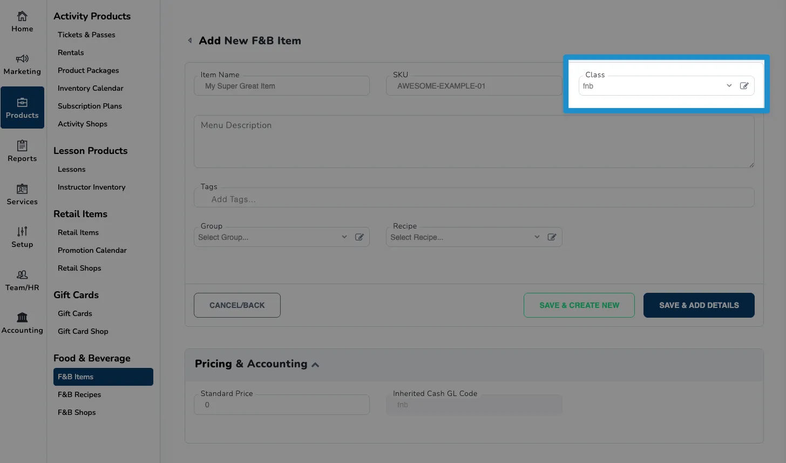Image resolution: width=786 pixels, height=463 pixels.
Task: Edit Recipe options with pencil icon
Action: click(x=552, y=237)
